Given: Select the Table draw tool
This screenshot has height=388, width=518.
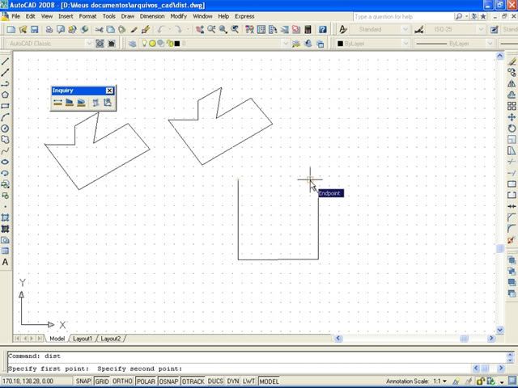Looking at the screenshot, I should pyautogui.click(x=5, y=251).
